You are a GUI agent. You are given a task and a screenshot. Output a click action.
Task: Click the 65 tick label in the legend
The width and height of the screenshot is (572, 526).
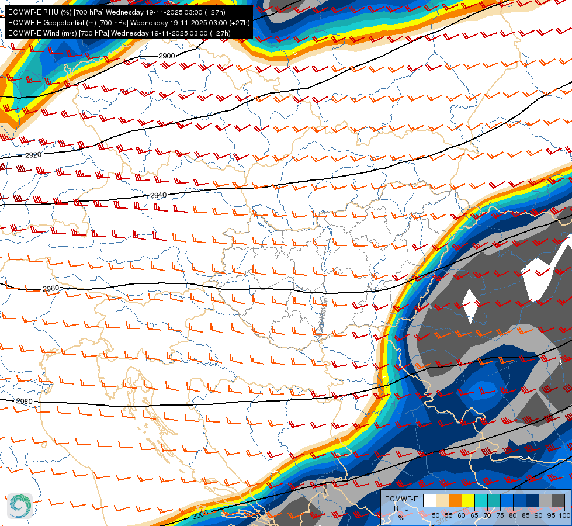pos(474,515)
